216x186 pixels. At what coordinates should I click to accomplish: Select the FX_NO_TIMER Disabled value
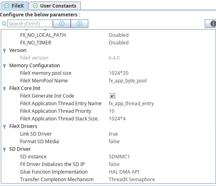(118, 43)
